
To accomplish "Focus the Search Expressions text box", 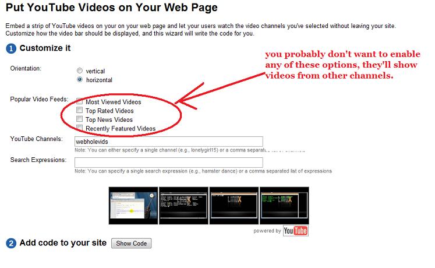I will point(169,163).
